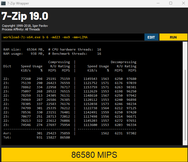The height and width of the screenshot is (162, 188).
Task: Click decompress speed value 1112629
Action: click(90, 91)
